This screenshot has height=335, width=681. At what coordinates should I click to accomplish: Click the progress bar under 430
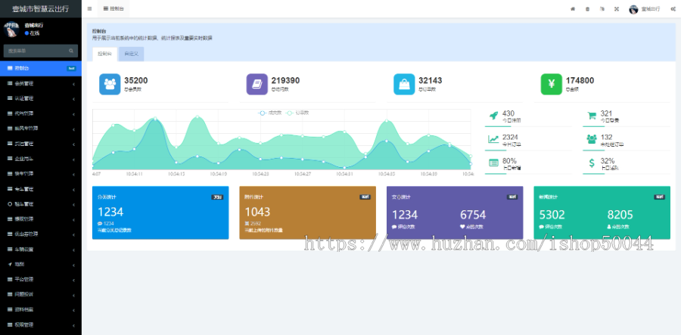pyautogui.click(x=527, y=126)
